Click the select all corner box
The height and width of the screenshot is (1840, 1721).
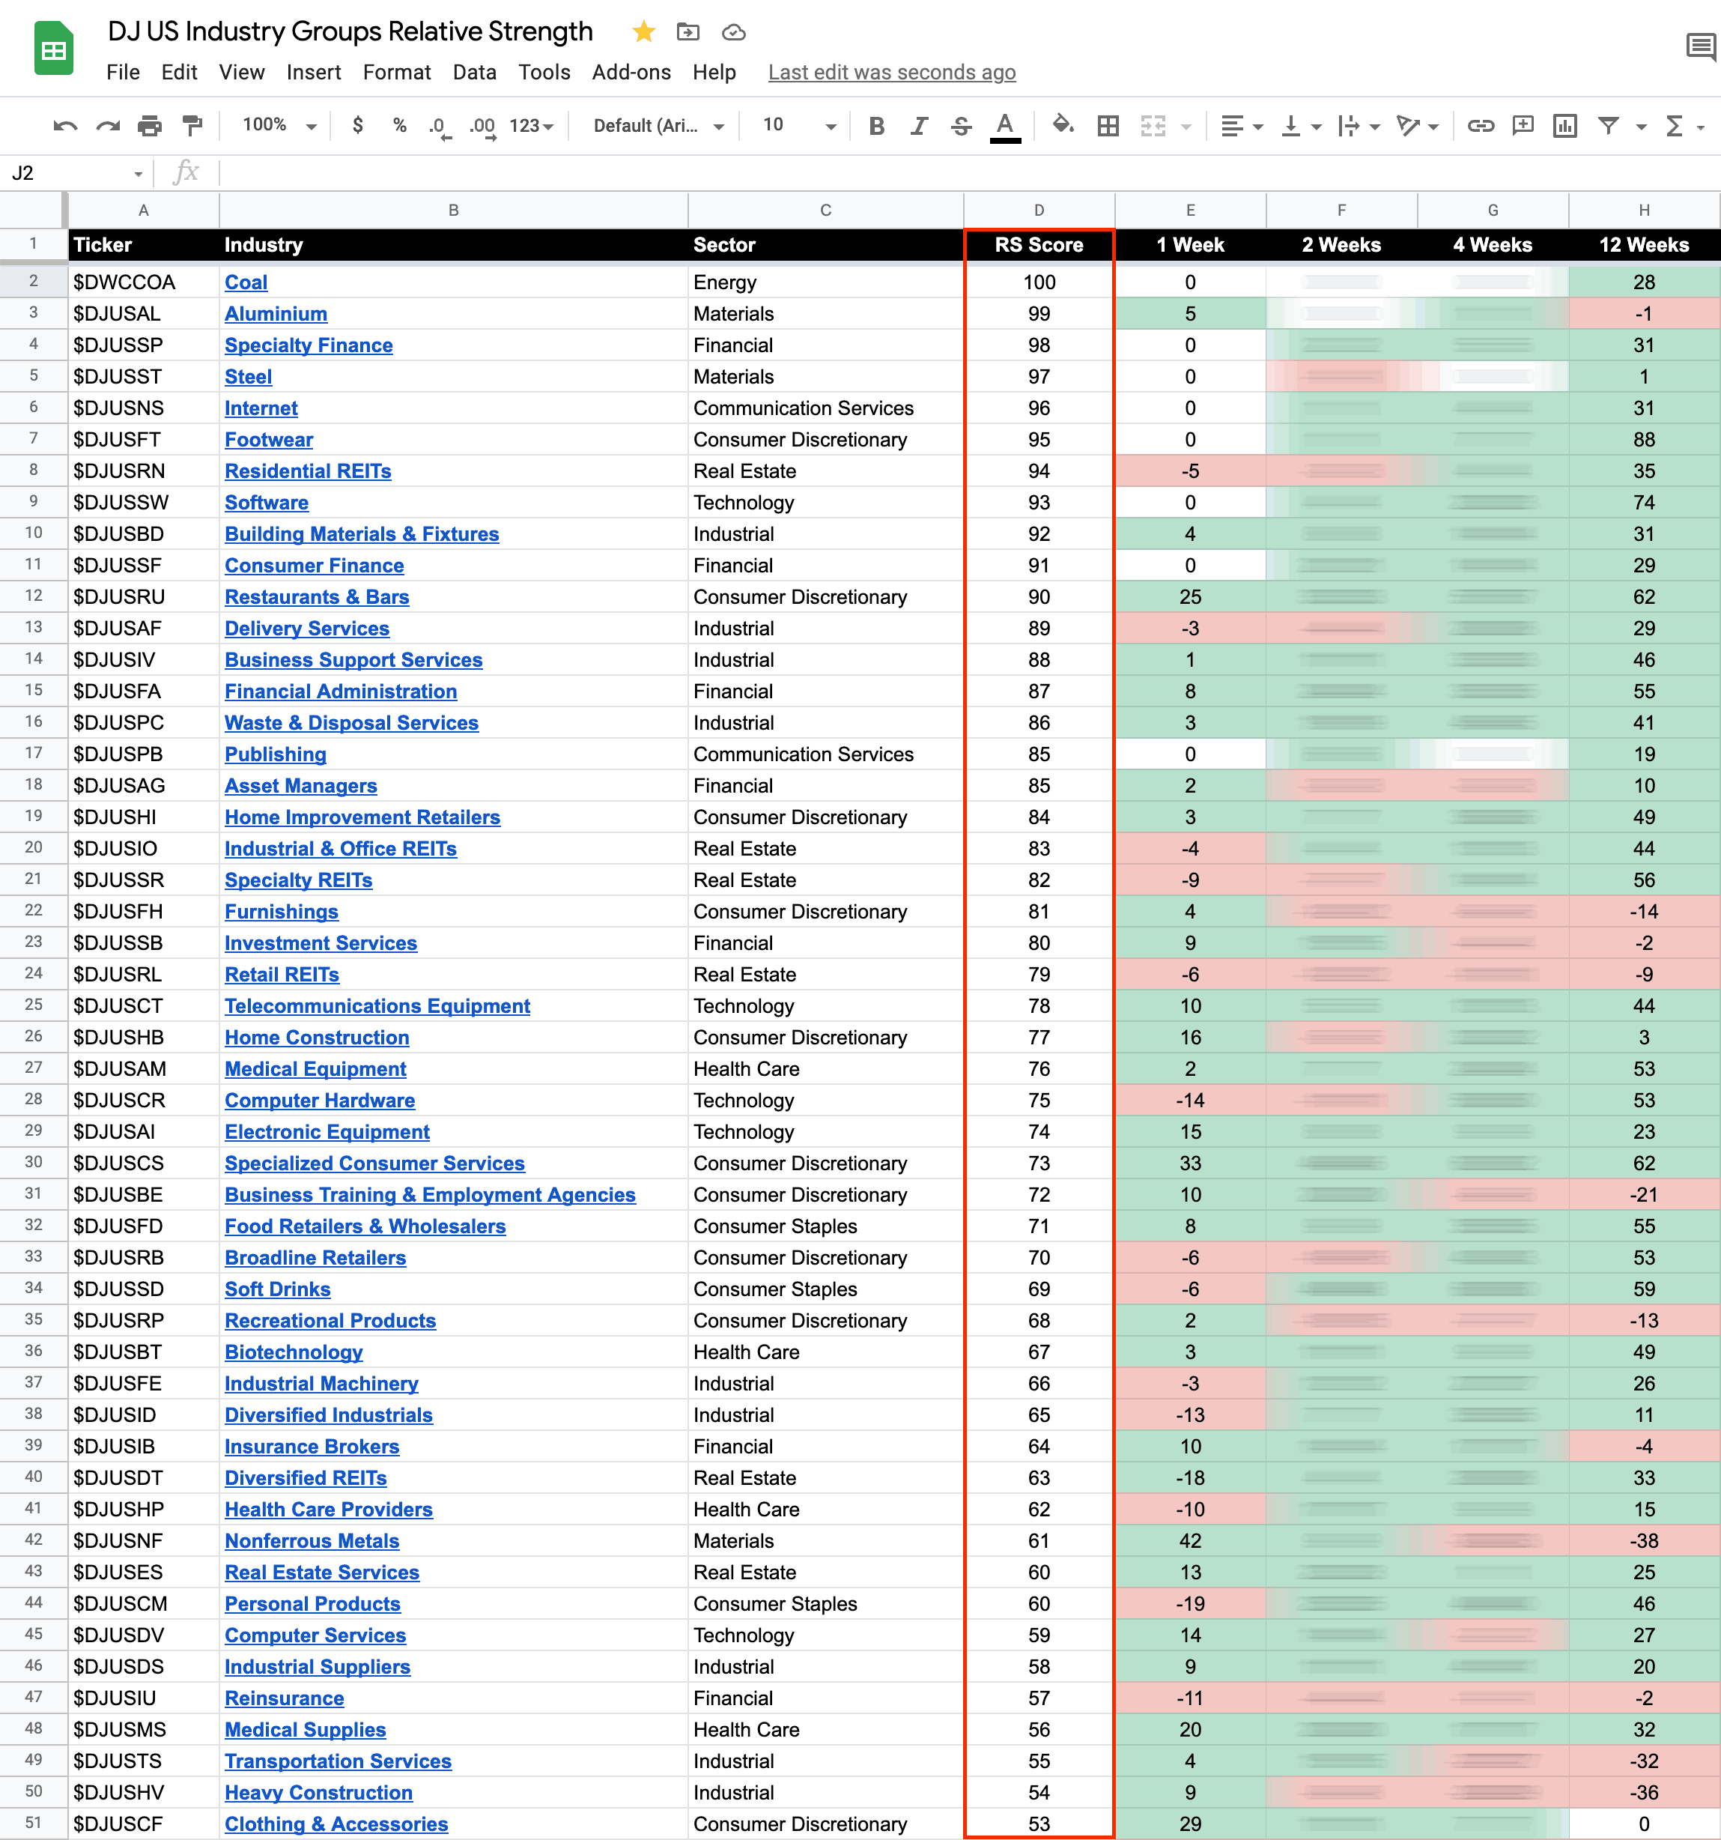click(x=33, y=210)
